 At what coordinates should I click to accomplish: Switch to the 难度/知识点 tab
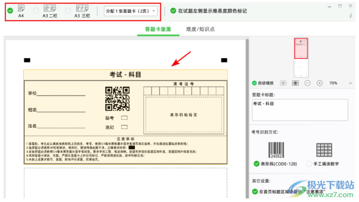(200, 29)
